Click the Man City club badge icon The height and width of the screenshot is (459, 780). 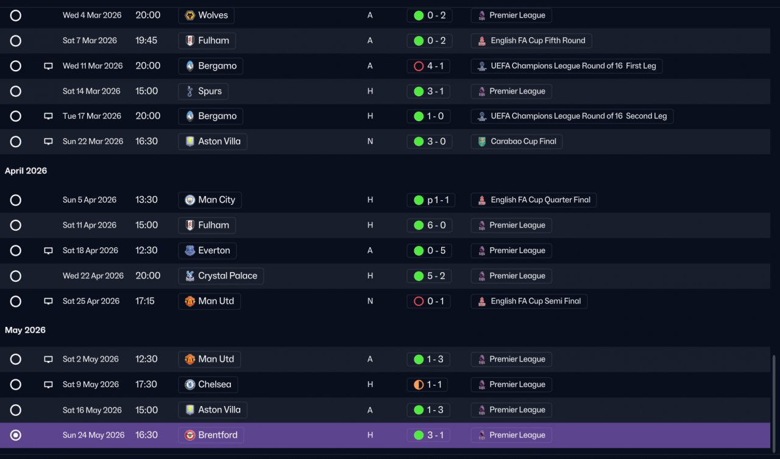tap(190, 200)
